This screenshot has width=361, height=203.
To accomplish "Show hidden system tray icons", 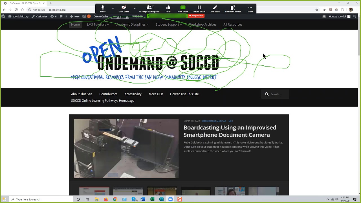I will coord(327,199).
